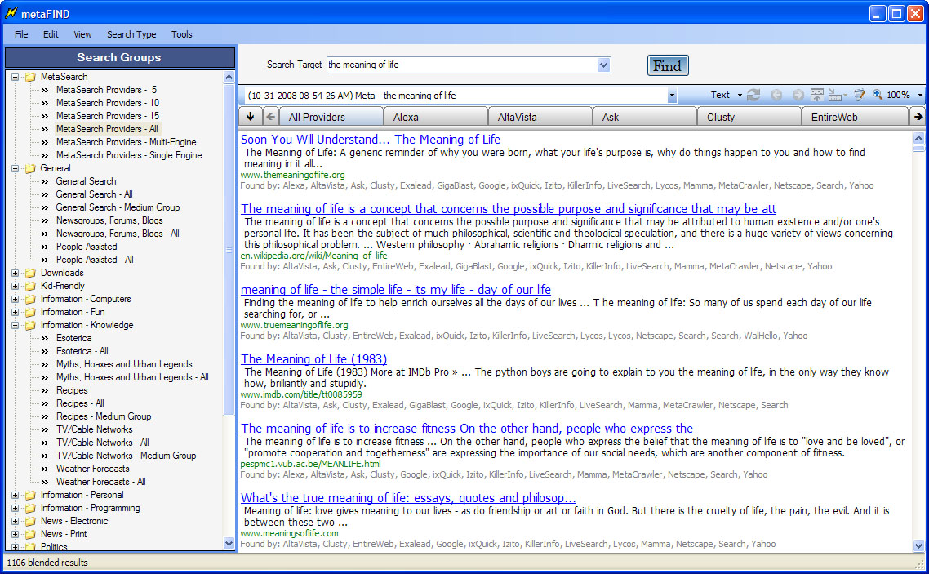Switch to the Alexa tab

point(435,117)
